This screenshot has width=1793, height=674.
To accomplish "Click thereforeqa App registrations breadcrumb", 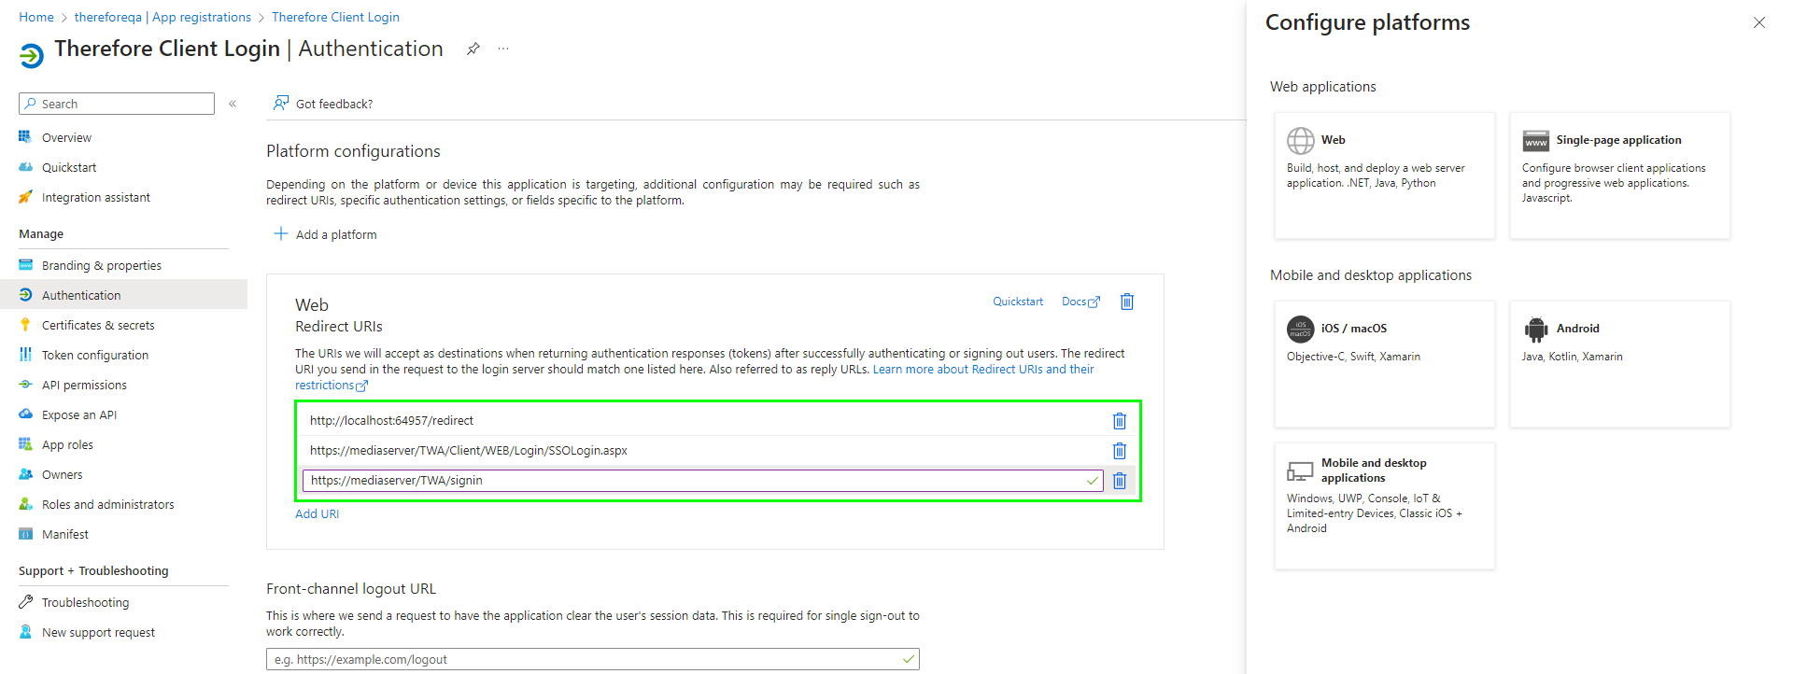I will point(162,17).
